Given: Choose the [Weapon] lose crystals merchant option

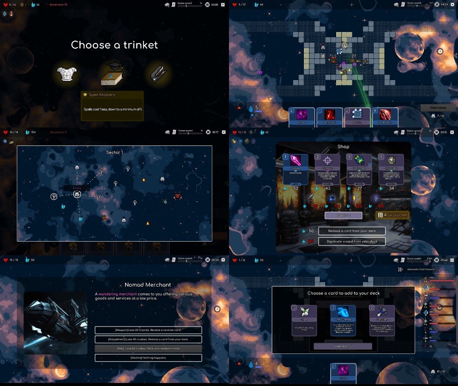Looking at the screenshot, I should 148,330.
